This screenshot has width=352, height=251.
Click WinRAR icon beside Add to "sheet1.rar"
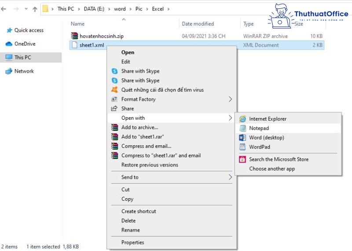(114, 137)
